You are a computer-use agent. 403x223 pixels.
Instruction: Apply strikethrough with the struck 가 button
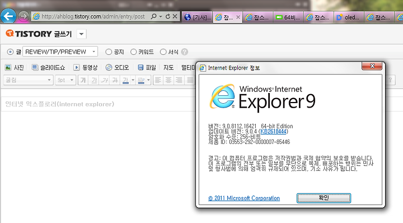tap(115, 80)
